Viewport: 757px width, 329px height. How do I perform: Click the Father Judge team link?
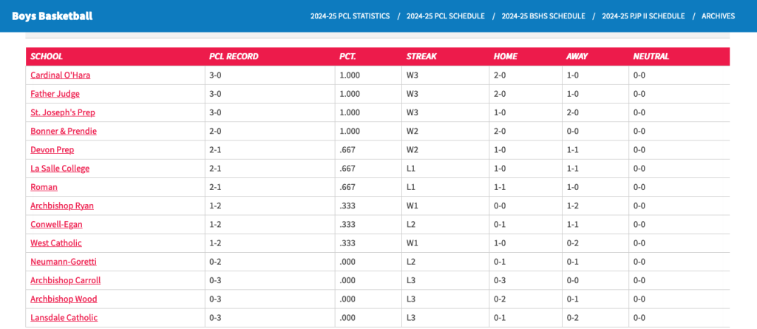pos(55,94)
